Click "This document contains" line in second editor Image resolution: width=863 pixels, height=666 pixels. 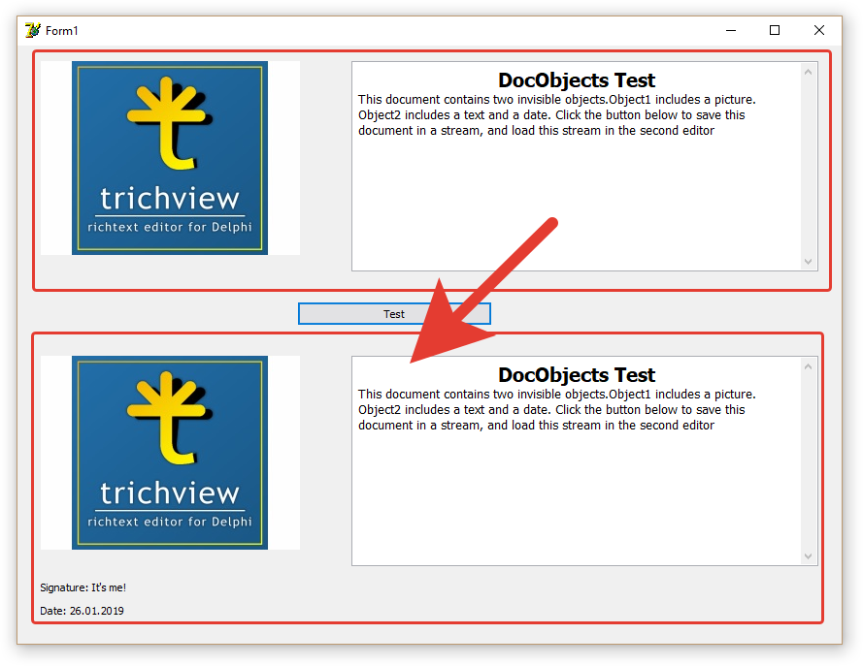tap(557, 394)
